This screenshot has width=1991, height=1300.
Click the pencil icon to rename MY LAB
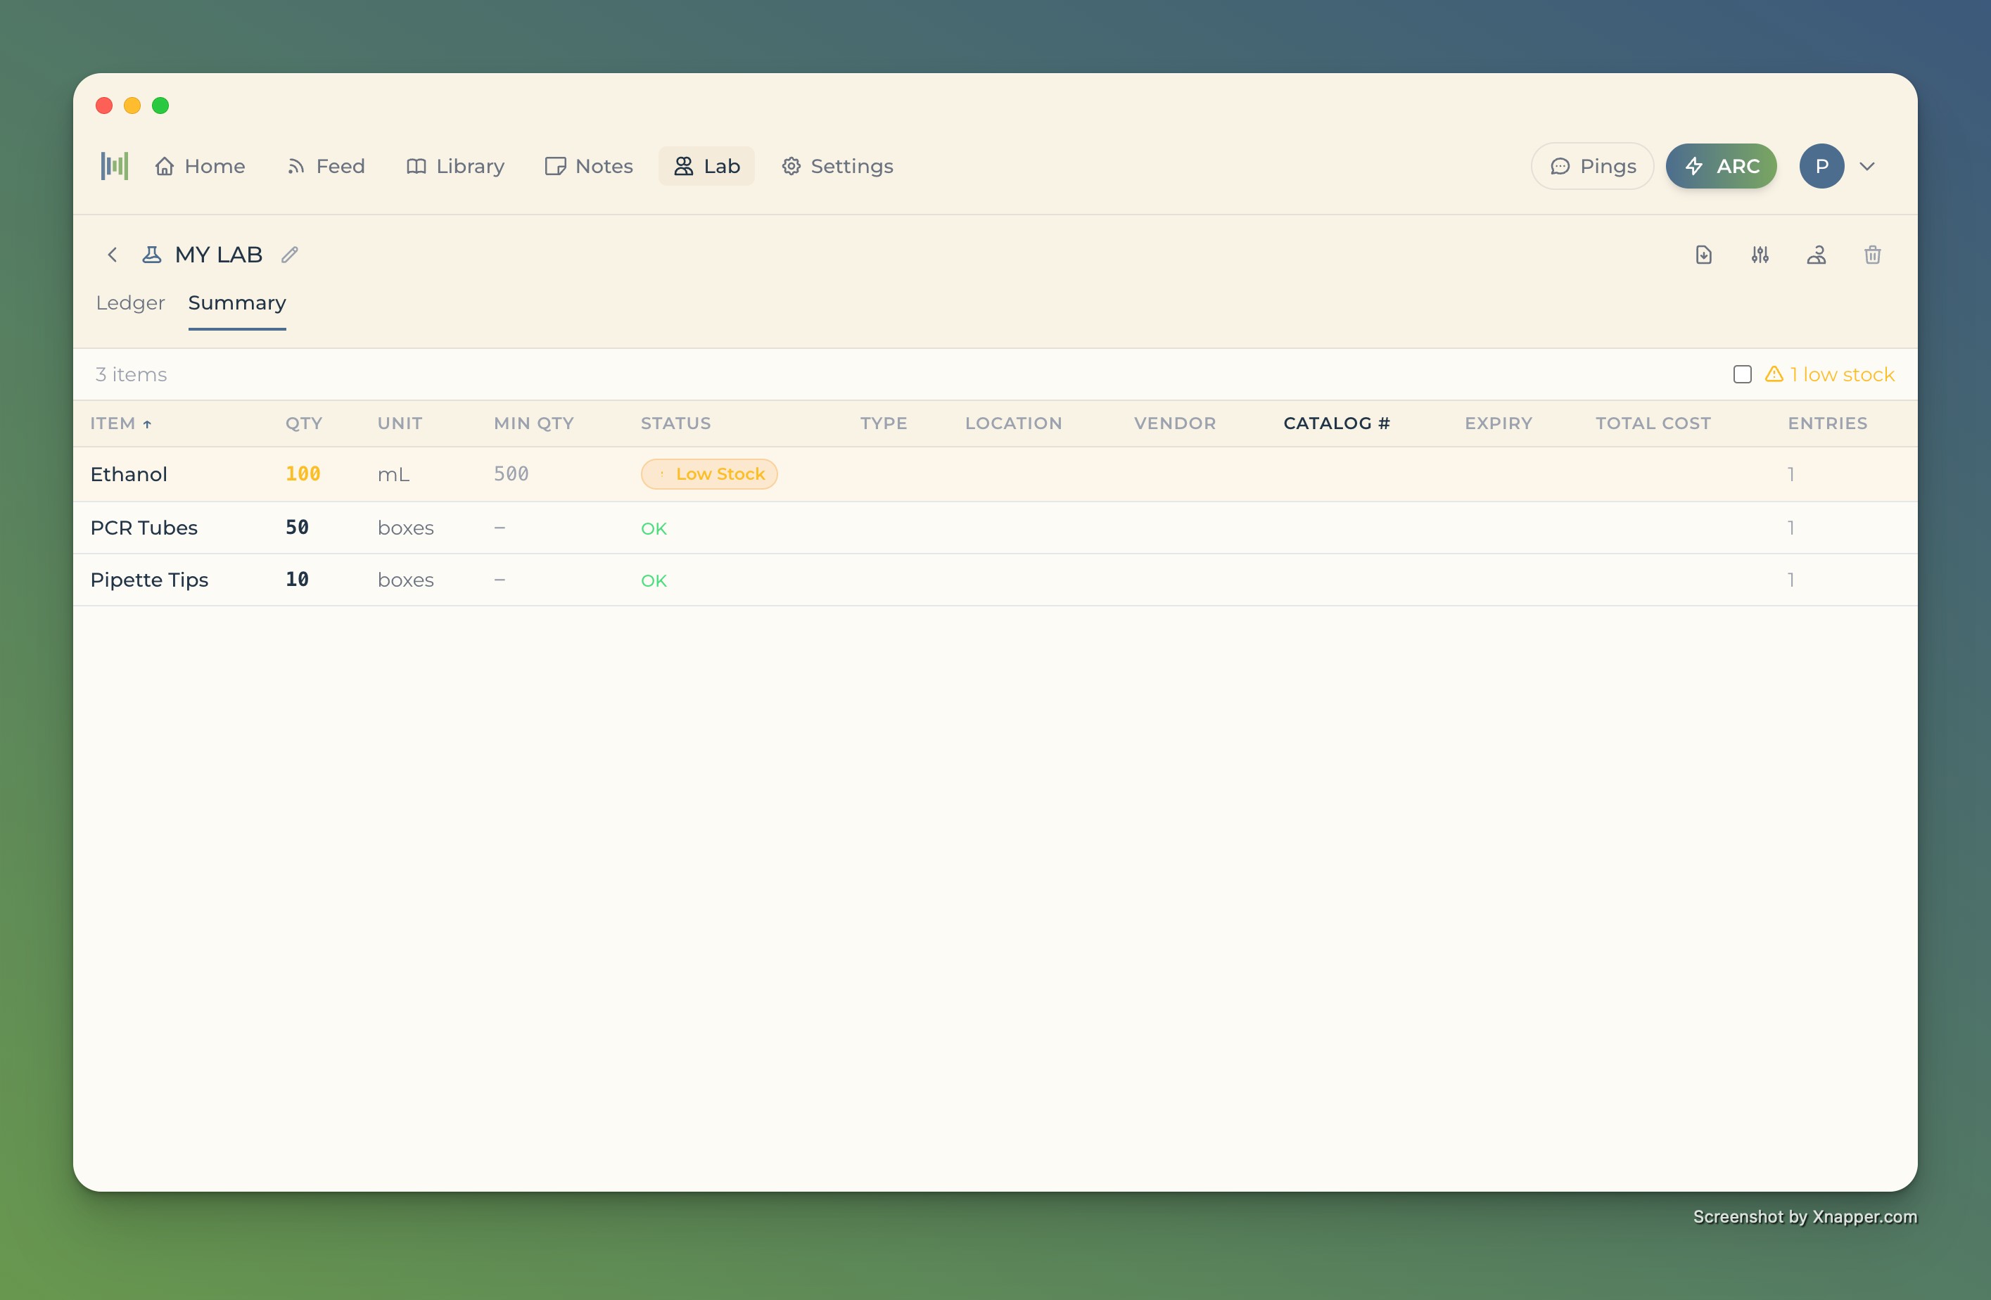tap(289, 255)
